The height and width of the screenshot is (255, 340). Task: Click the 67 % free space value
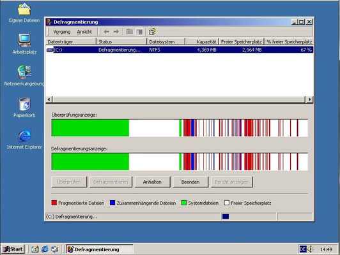306,50
